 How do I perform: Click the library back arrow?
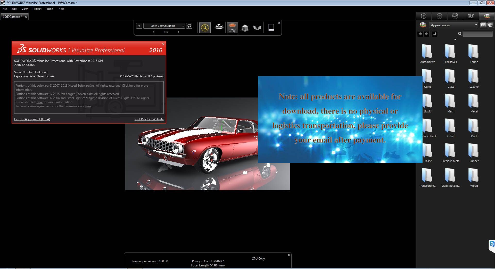420,34
